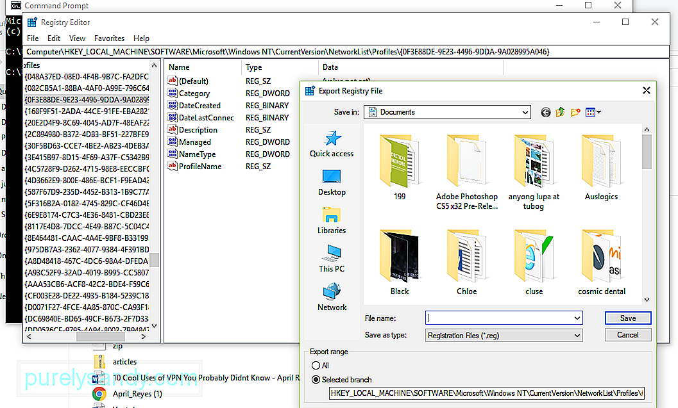The height and width of the screenshot is (408, 678).
Task: Select key {168F9F51-2ADA-44CE-91FE in tree
Action: [x=87, y=111]
